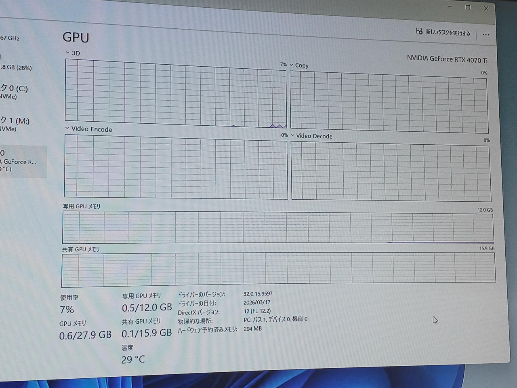This screenshot has width=517, height=388.
Task: Click the 専用 GPU メモリ graph
Action: tap(278, 228)
